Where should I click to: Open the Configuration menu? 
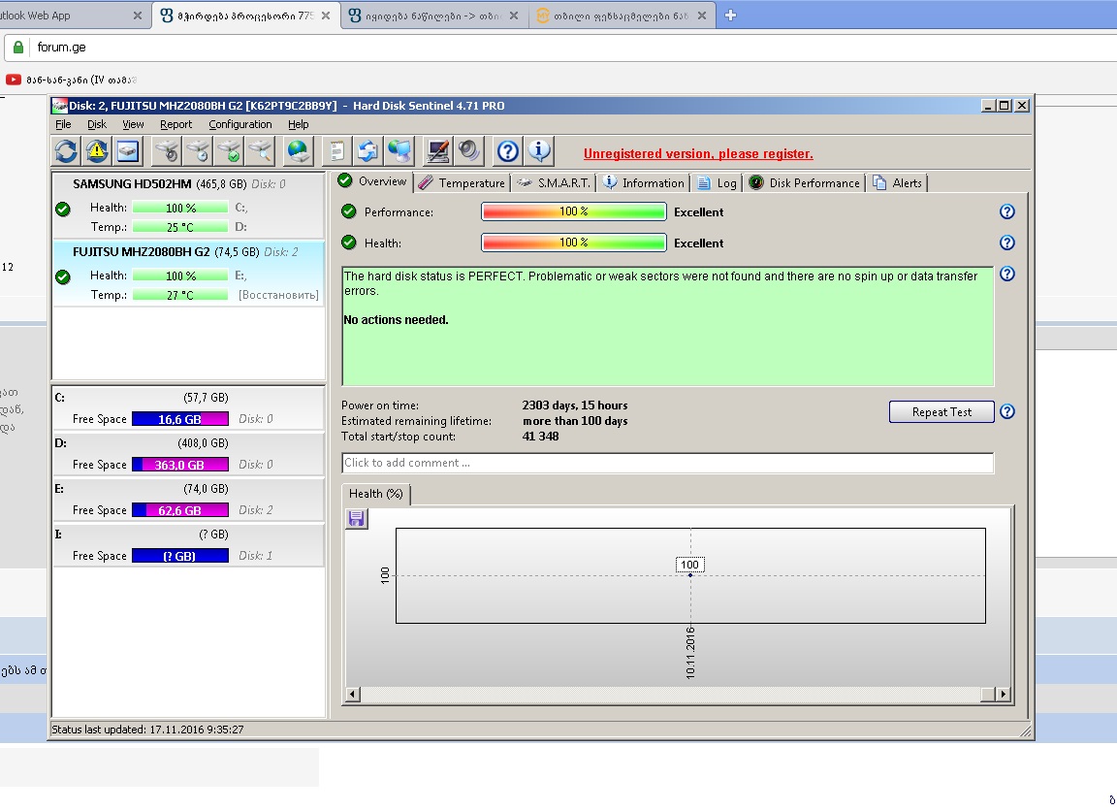(x=239, y=124)
